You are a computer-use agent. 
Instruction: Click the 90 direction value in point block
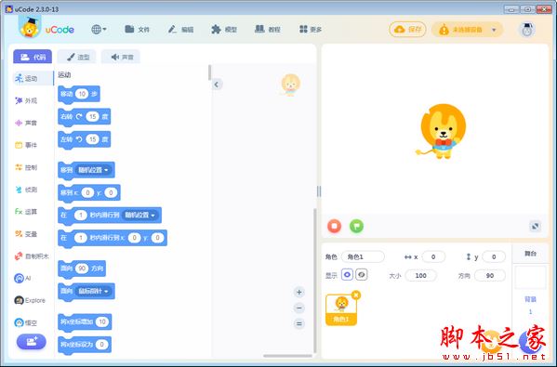click(82, 269)
